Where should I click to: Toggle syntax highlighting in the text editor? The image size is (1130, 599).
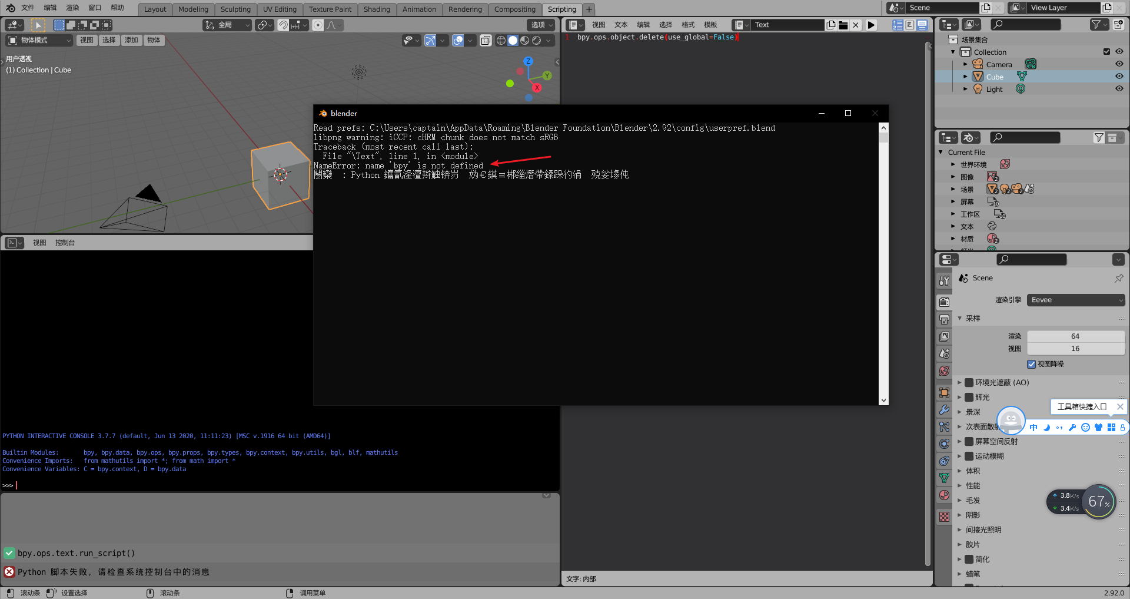tap(922, 25)
